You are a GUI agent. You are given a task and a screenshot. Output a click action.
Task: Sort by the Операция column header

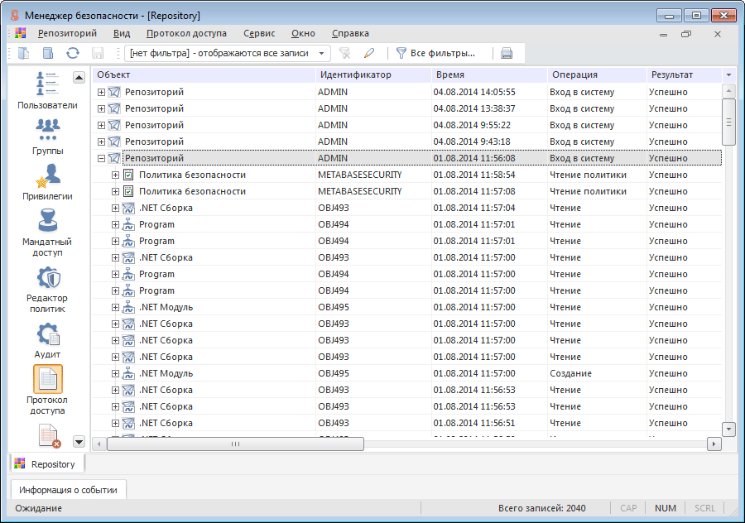pos(597,75)
